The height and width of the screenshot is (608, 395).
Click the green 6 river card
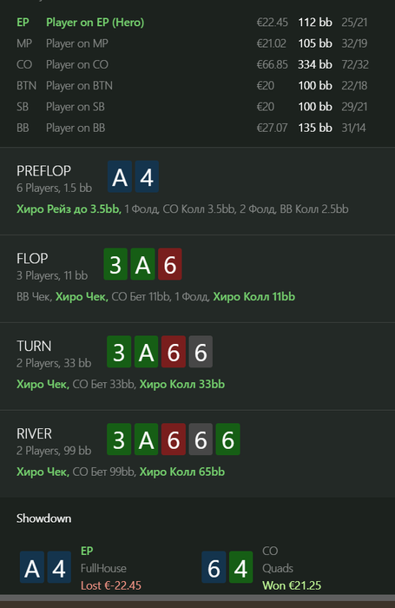tap(227, 439)
